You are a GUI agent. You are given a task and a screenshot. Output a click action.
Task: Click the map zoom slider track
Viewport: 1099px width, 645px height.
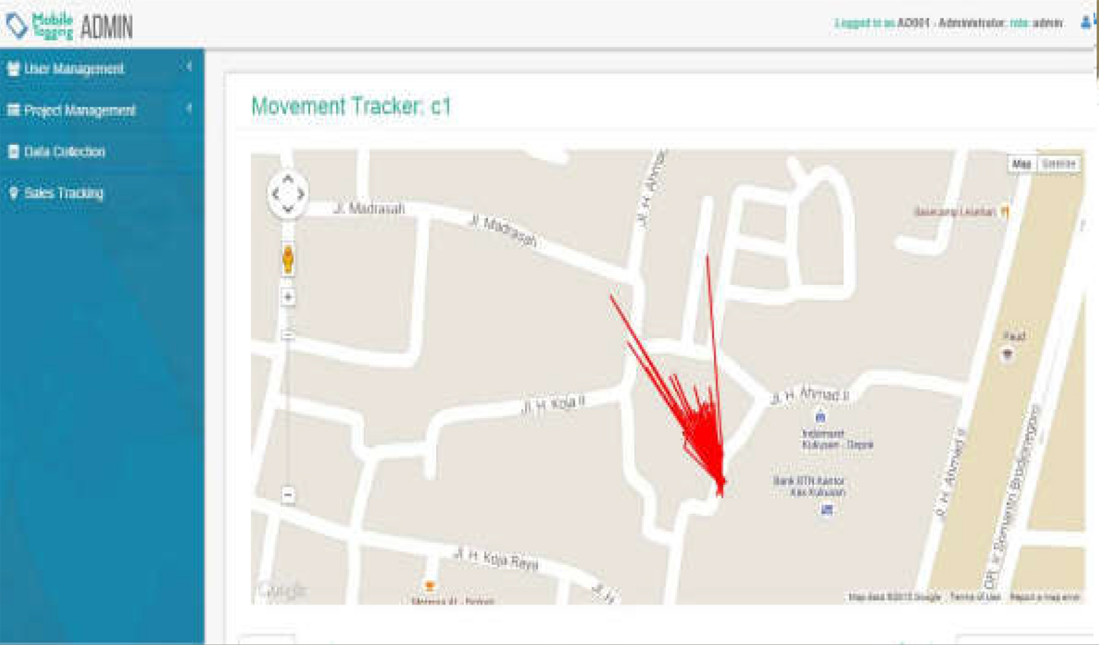[288, 396]
